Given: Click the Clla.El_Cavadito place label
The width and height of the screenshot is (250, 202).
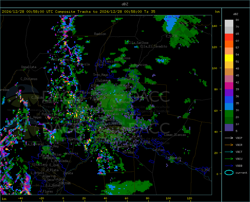Looking at the screenshot, I should pyautogui.click(x=154, y=46).
